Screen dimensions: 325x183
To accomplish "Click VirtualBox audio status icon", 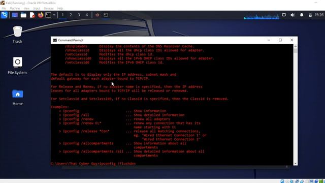I will [292, 181].
